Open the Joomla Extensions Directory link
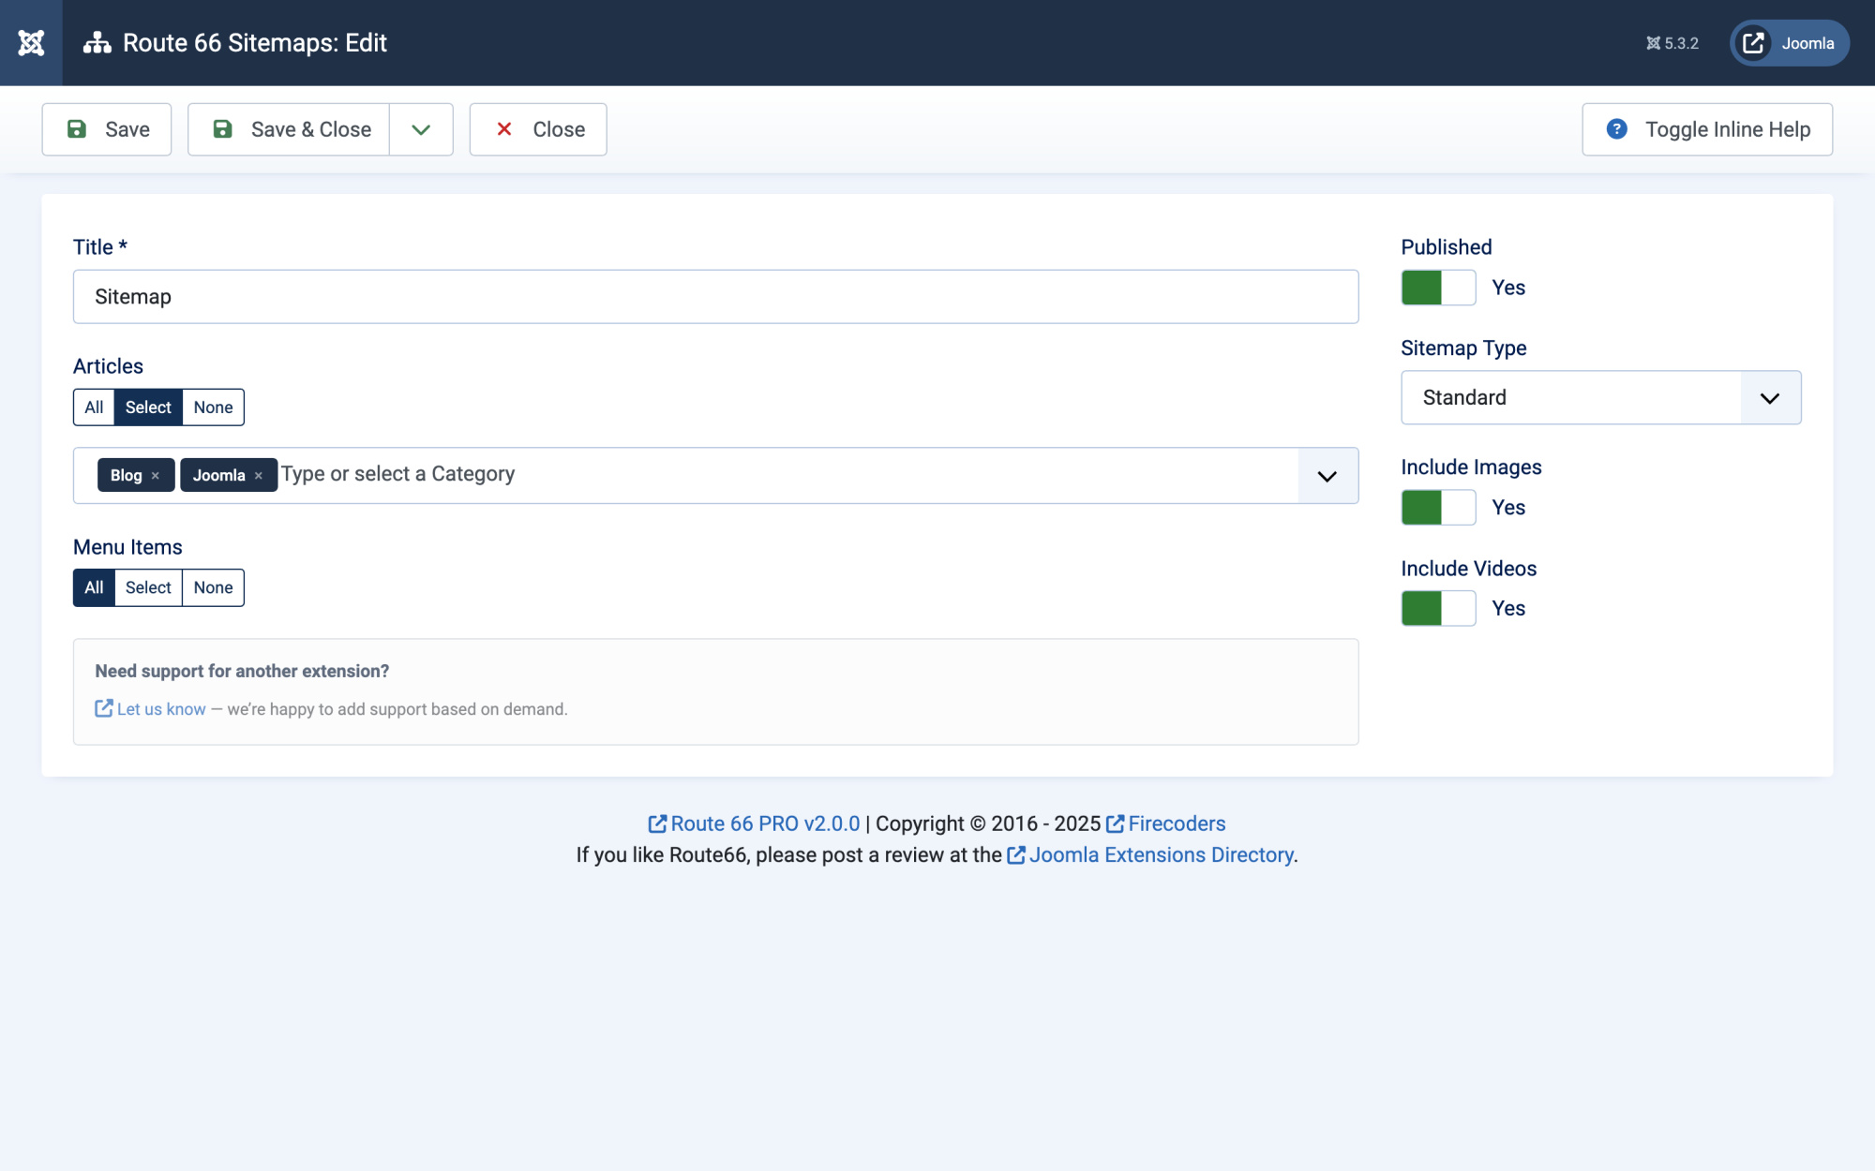This screenshot has height=1171, width=1875. pyautogui.click(x=1150, y=854)
